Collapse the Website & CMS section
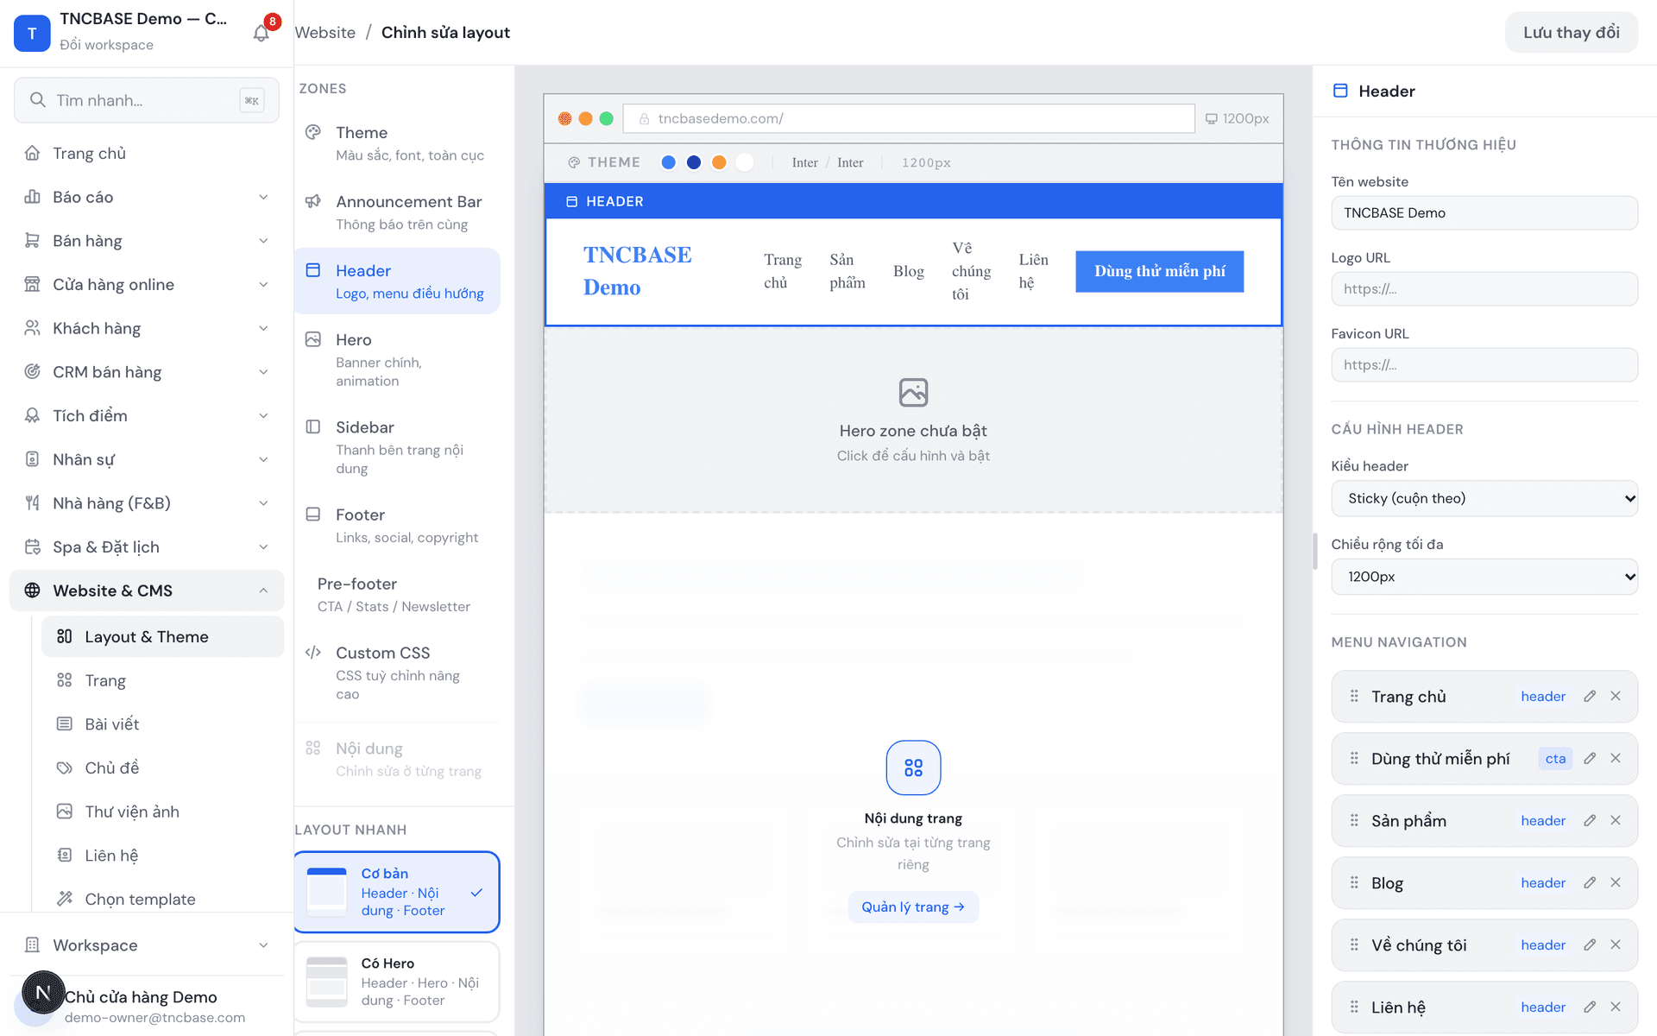1657x1036 pixels. pyautogui.click(x=147, y=591)
